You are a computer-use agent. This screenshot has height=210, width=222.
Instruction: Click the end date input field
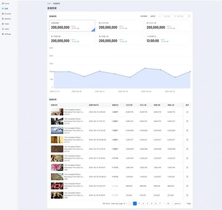180,16
